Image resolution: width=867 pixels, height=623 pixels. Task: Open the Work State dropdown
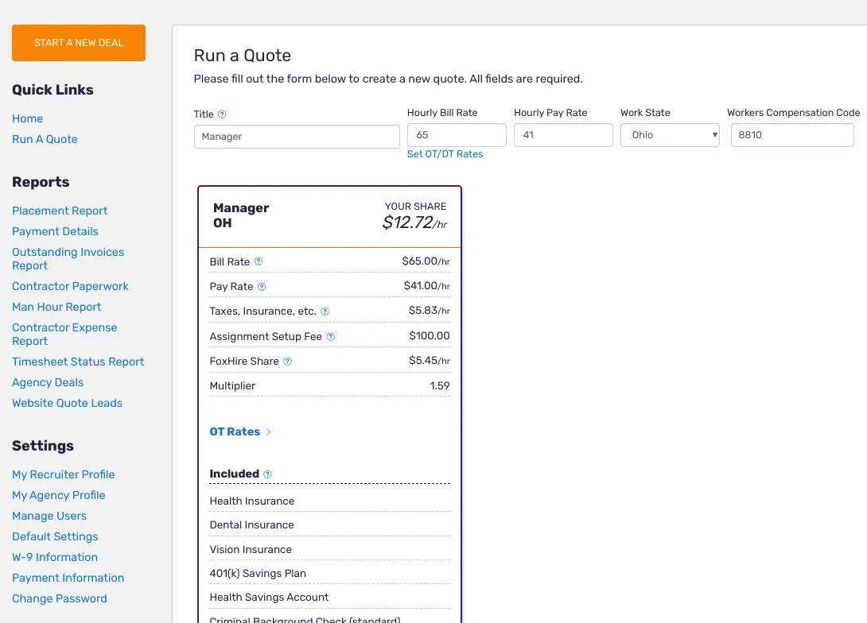click(x=670, y=135)
